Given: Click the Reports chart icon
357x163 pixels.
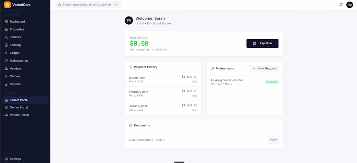Looking at the screenshot, I should point(6,84).
